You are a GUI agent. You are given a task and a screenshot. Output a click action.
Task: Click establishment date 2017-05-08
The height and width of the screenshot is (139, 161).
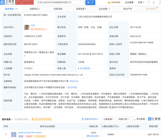[x=135, y=27]
